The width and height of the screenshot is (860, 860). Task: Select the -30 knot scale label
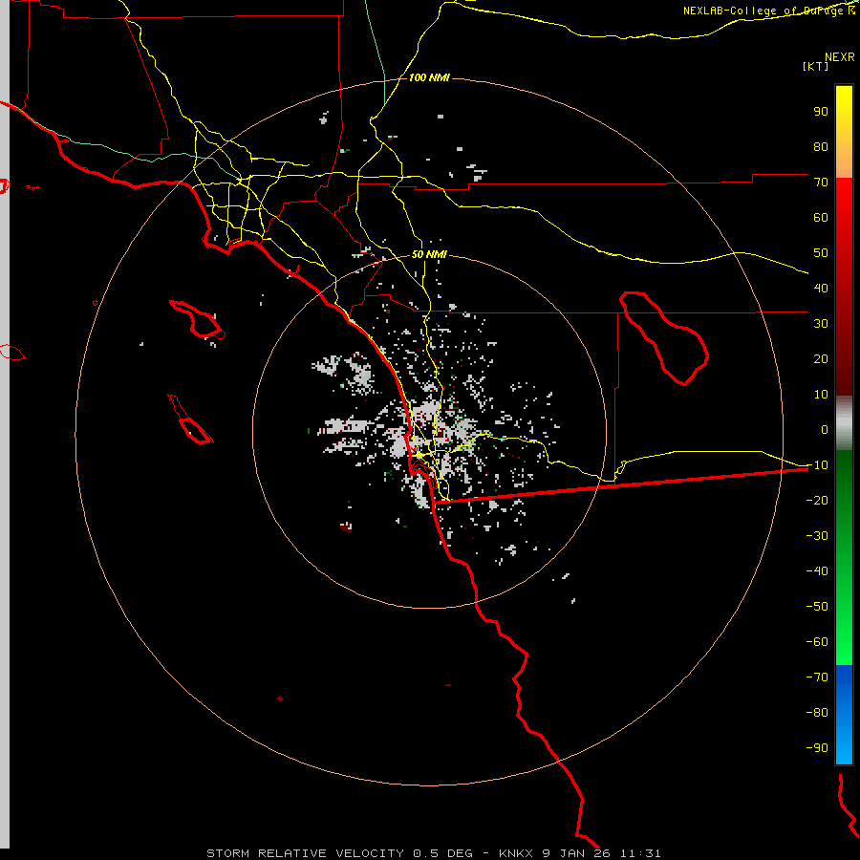click(817, 536)
